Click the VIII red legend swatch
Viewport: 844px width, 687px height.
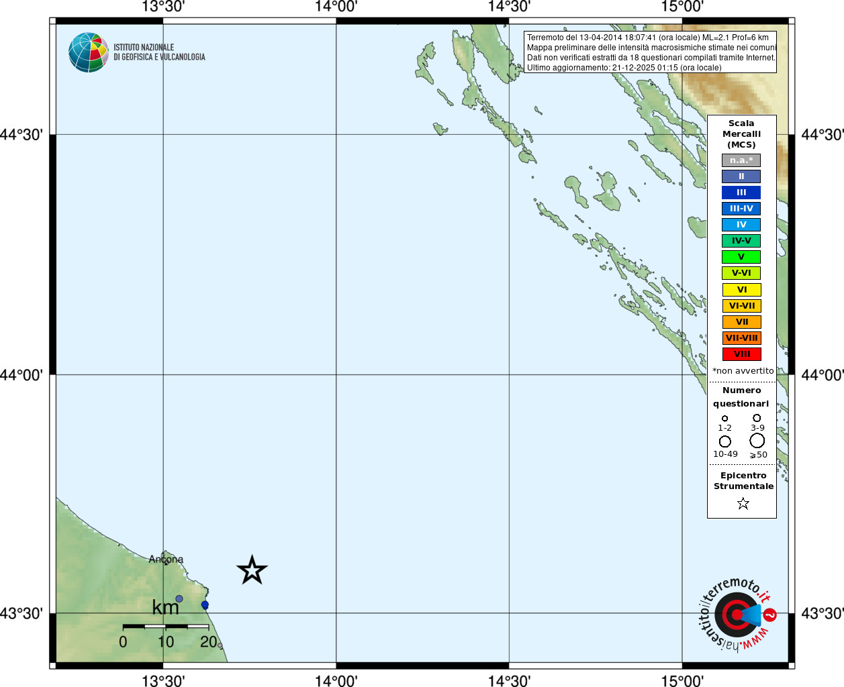click(742, 354)
